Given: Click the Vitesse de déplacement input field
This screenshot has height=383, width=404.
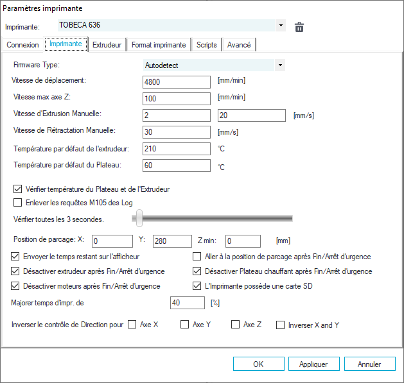Looking at the screenshot, I should coord(177,81).
